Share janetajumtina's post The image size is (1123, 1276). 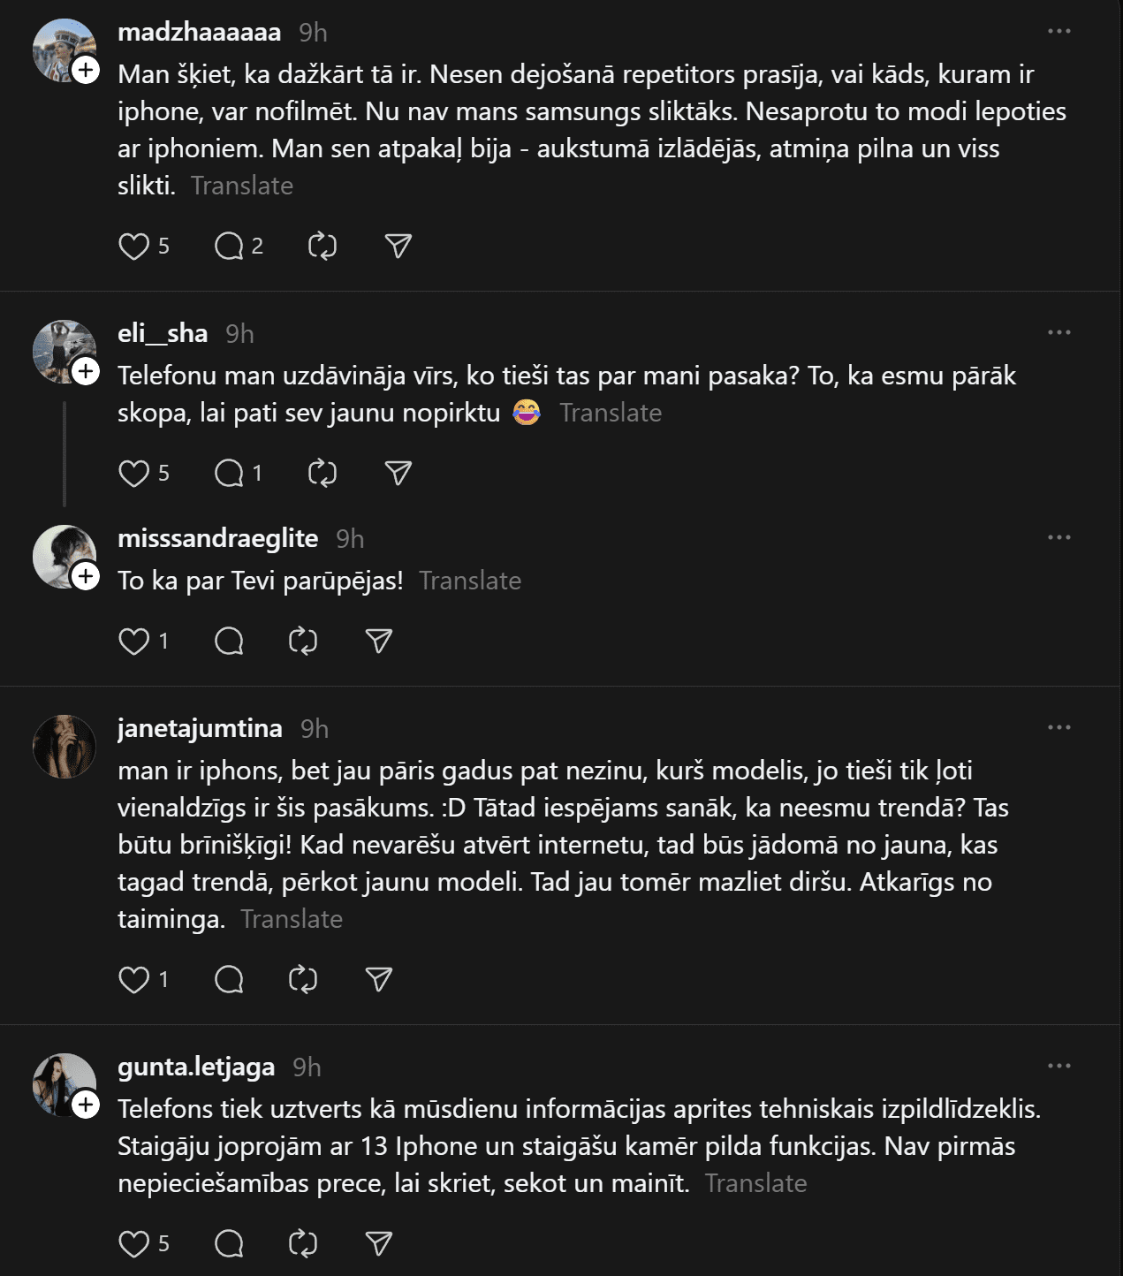(x=379, y=980)
